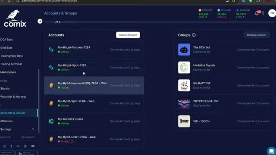276x155 pixels.
Task: Open the LinkedIn social icon
Action: pos(18,146)
